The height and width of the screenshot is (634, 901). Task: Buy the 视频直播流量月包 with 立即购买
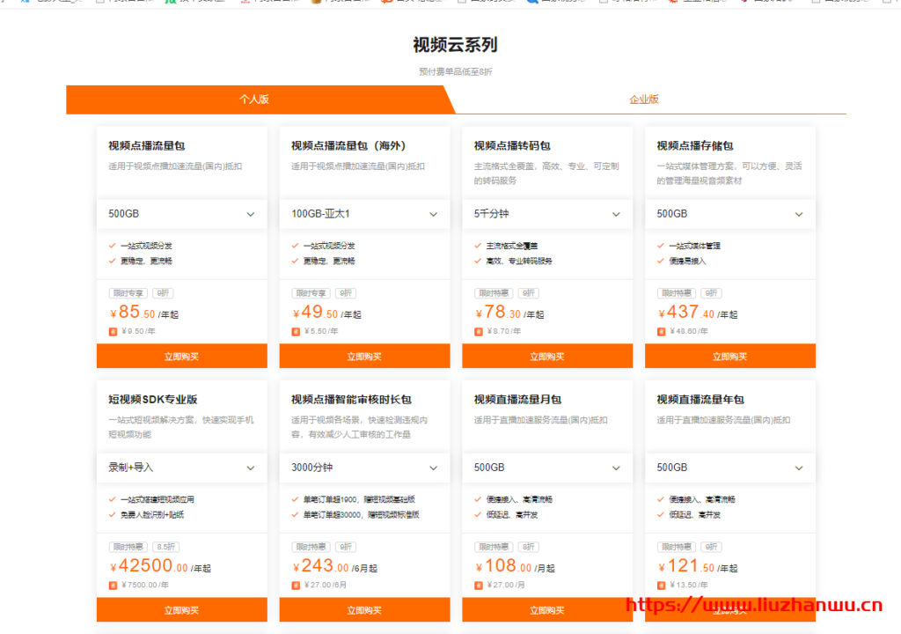click(x=547, y=609)
